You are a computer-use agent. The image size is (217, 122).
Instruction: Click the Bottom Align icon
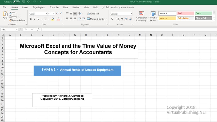pos(75,13)
